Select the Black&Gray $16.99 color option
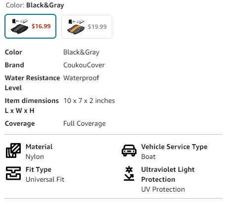 (x=30, y=26)
